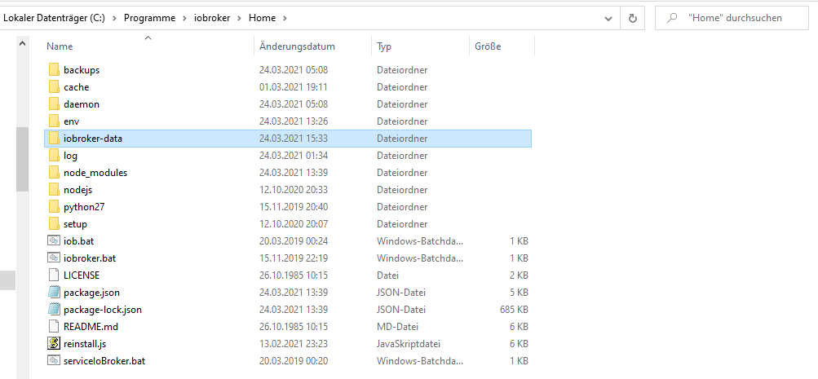Click the serviceIoBroker.bat file icon

[54, 361]
